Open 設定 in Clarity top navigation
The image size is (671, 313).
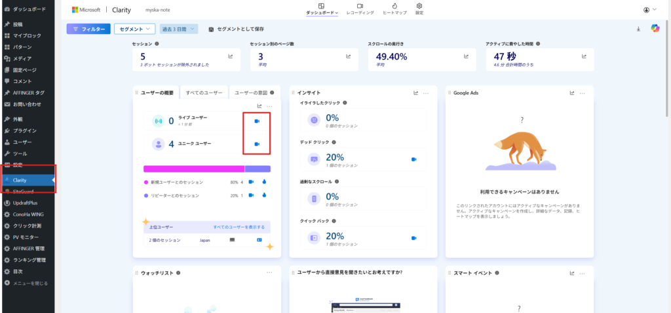pyautogui.click(x=419, y=9)
